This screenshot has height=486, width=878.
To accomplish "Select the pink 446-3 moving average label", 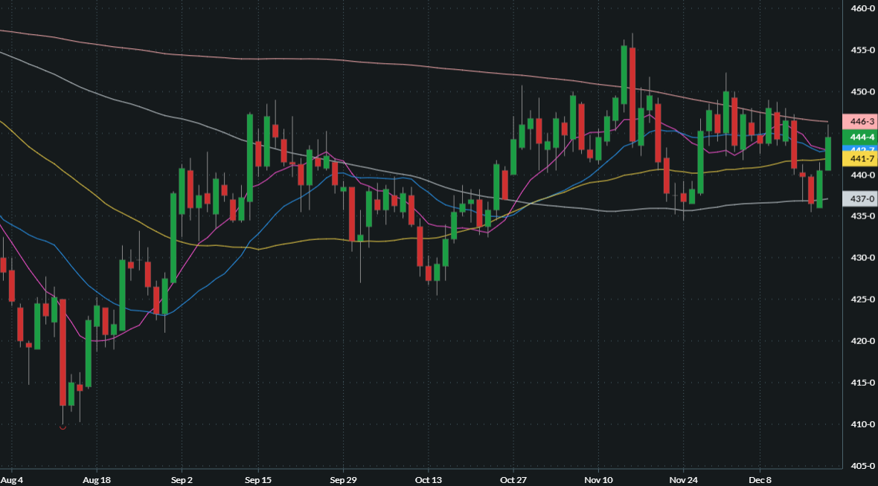I will click(861, 121).
